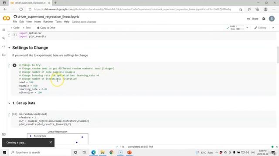Reload the page with the refresh icon
Screen dimensions: 279x156
[x=21, y=9]
